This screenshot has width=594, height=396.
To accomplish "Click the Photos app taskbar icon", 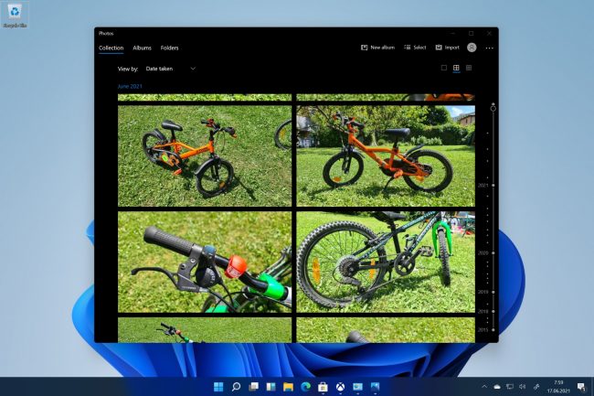I will (x=375, y=387).
